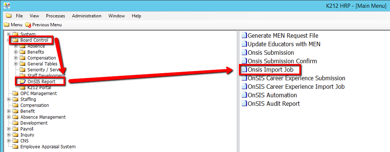This screenshot has width=390, height=152.
Task: Click the Generate MEN Request File document icon
Action: [244, 36]
